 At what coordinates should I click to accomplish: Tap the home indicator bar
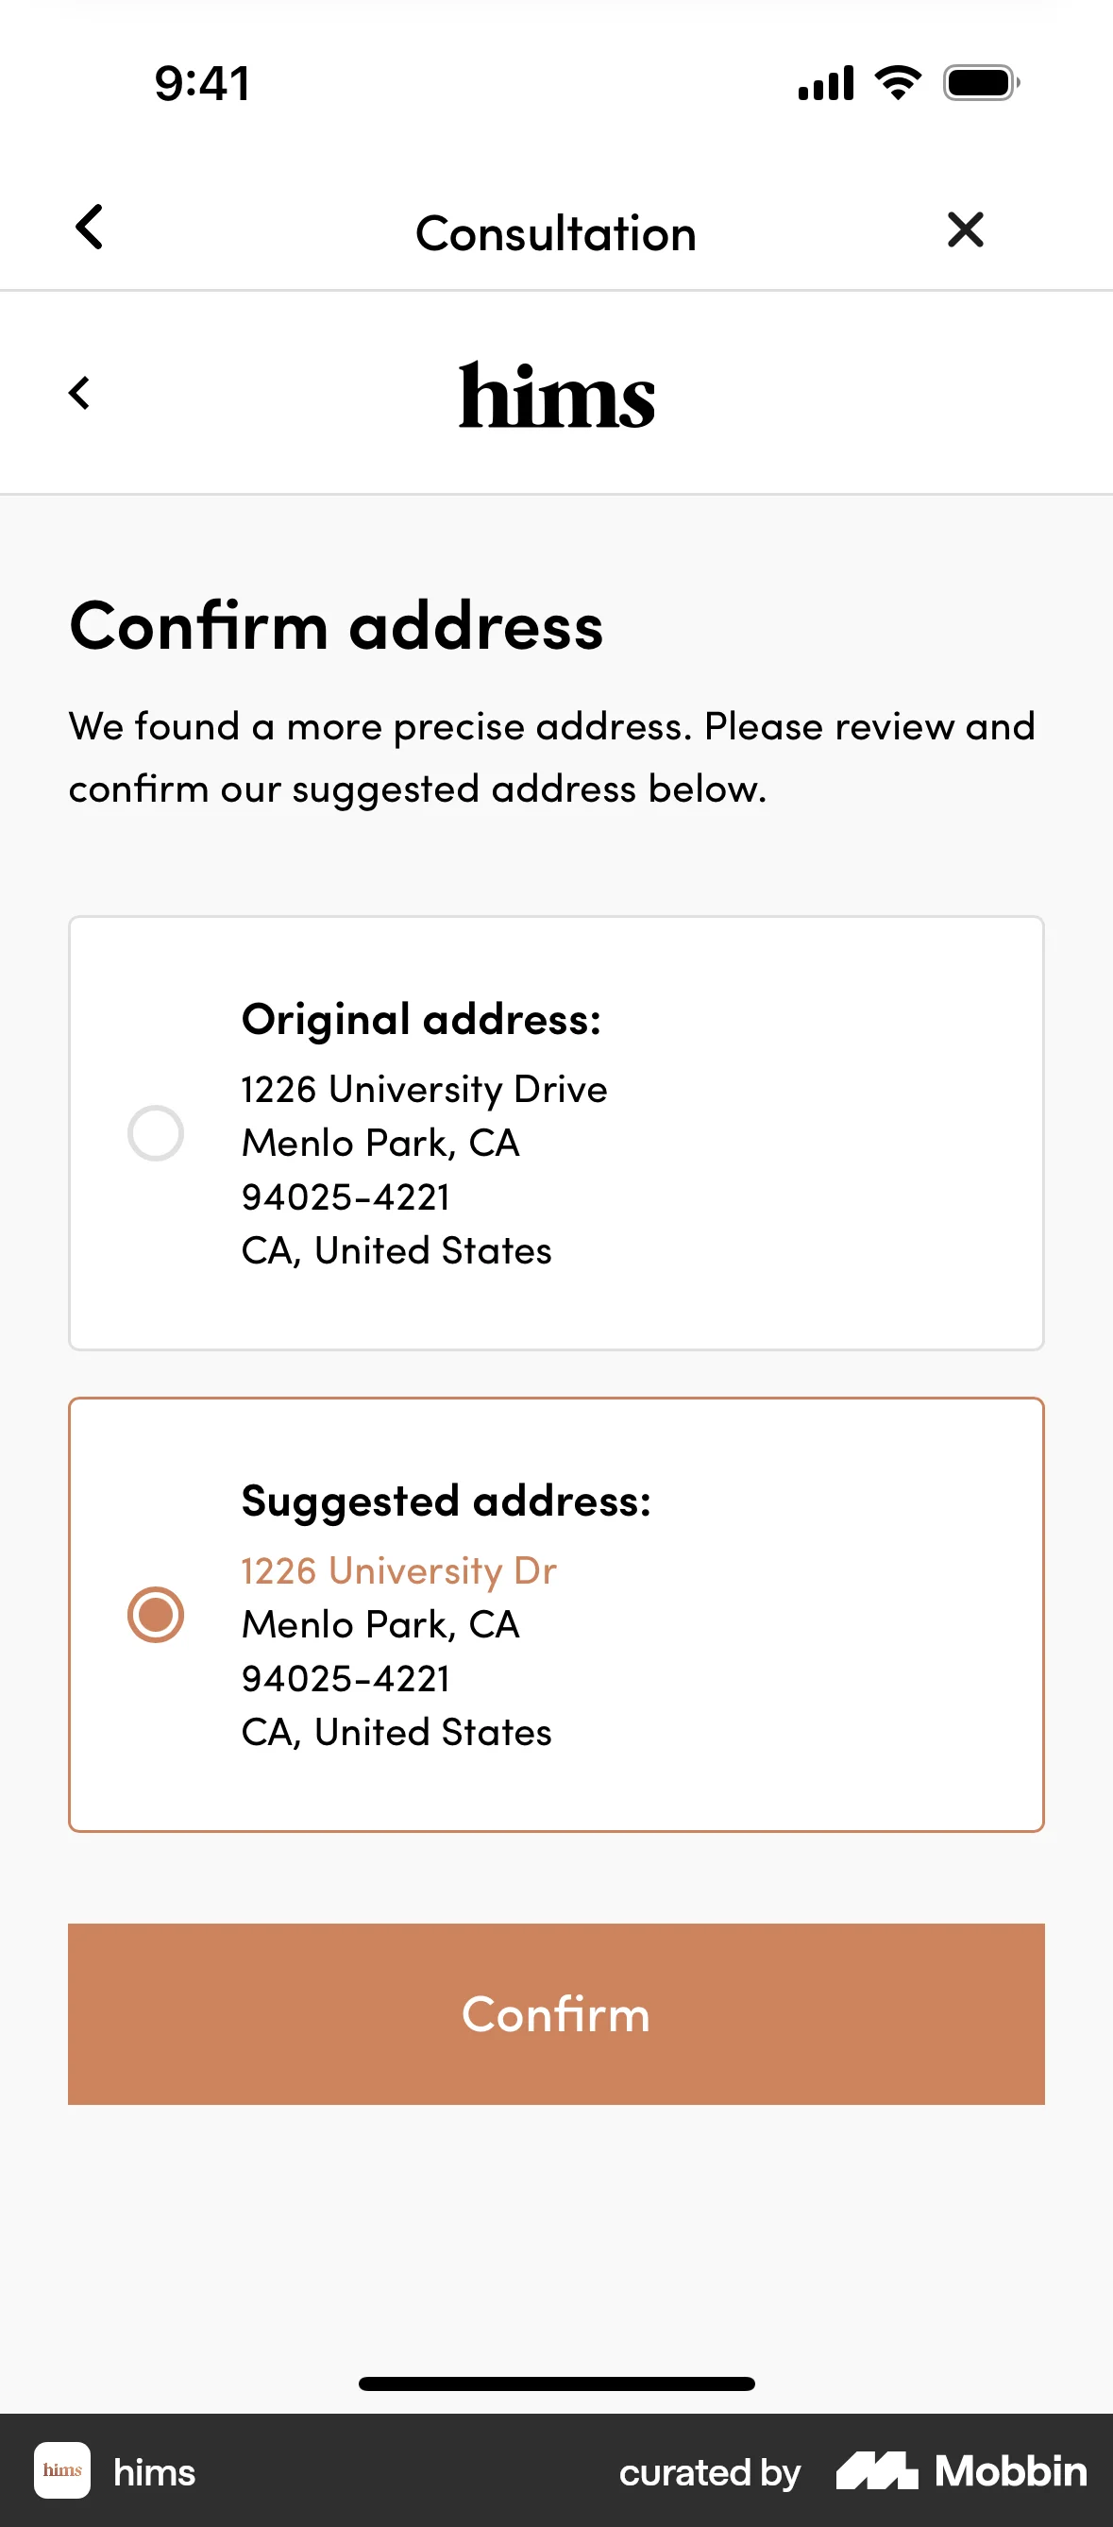pyautogui.click(x=556, y=2383)
